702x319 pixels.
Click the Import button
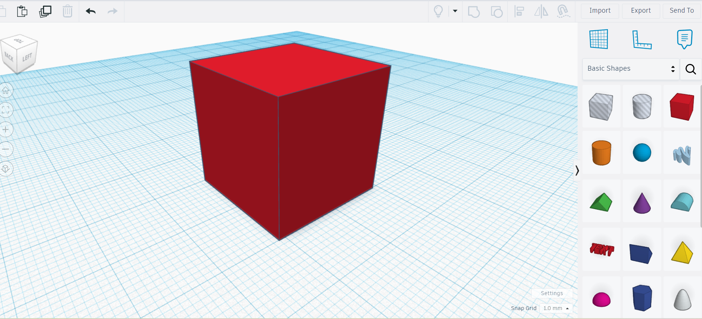(x=600, y=11)
